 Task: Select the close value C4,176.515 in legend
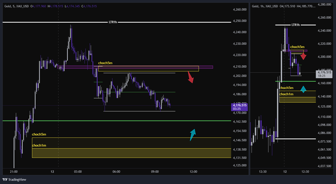[89, 6]
